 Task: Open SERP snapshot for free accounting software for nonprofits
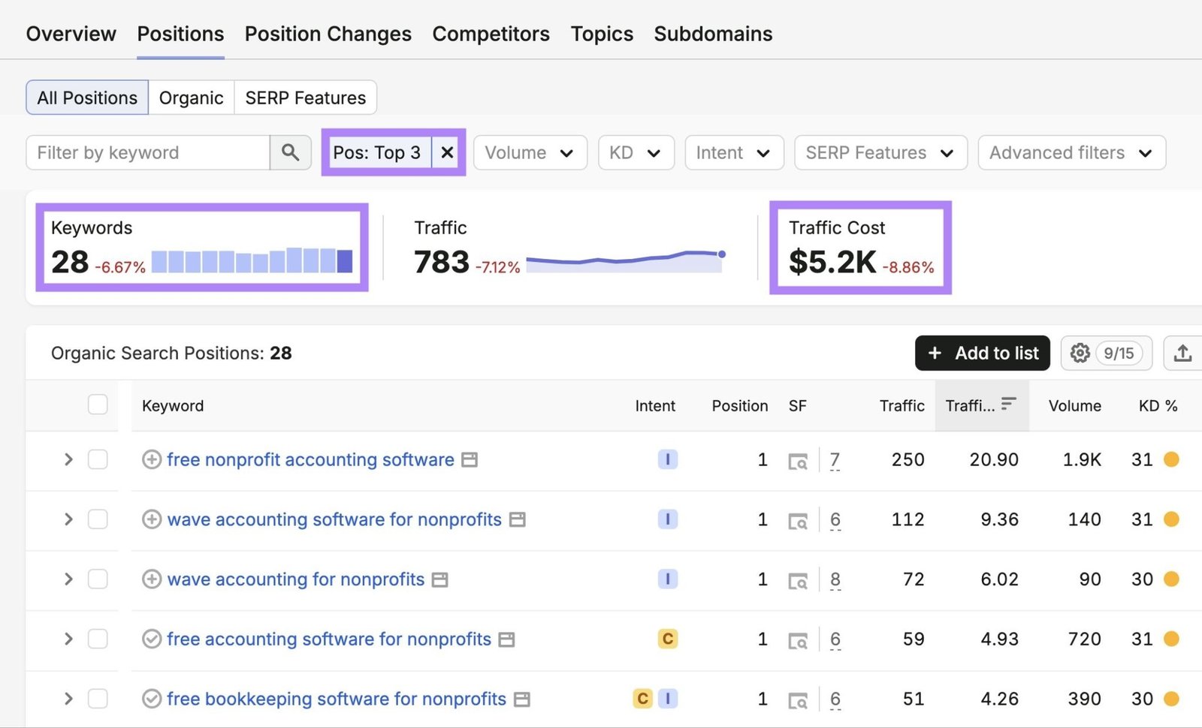tap(507, 639)
